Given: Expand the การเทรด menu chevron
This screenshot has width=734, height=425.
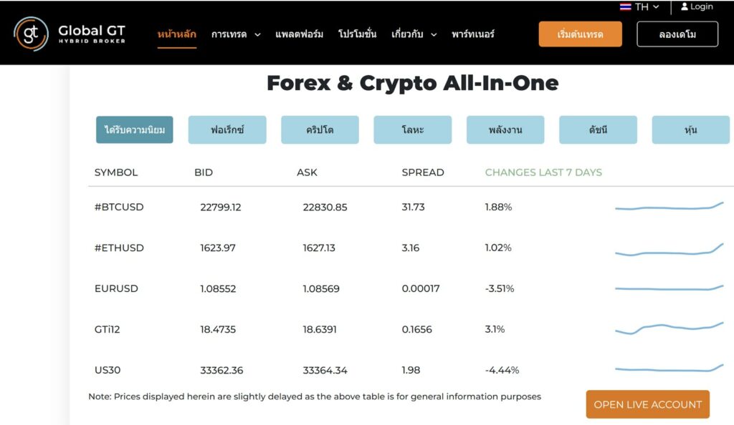Looking at the screenshot, I should pyautogui.click(x=257, y=34).
